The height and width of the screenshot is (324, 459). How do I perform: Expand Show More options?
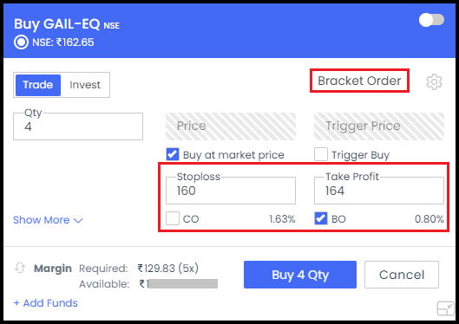tap(48, 220)
